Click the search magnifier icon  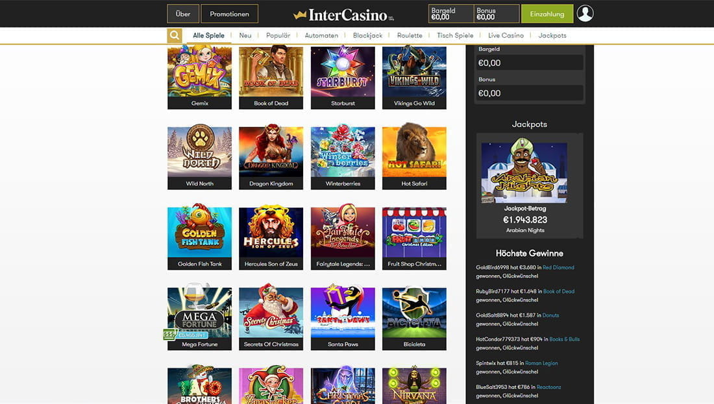coord(175,36)
